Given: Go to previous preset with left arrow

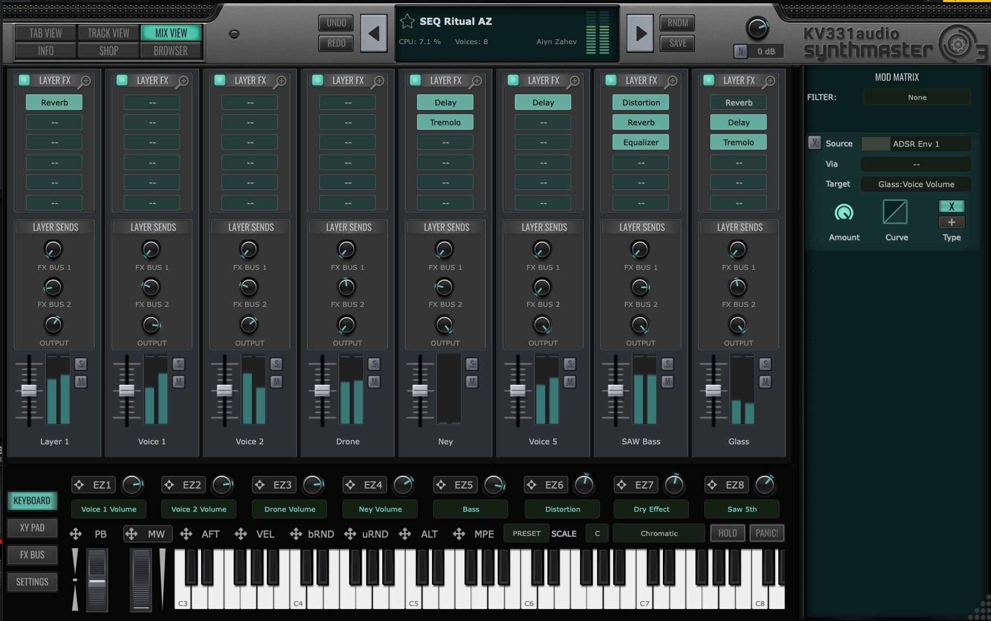Looking at the screenshot, I should pyautogui.click(x=374, y=34).
